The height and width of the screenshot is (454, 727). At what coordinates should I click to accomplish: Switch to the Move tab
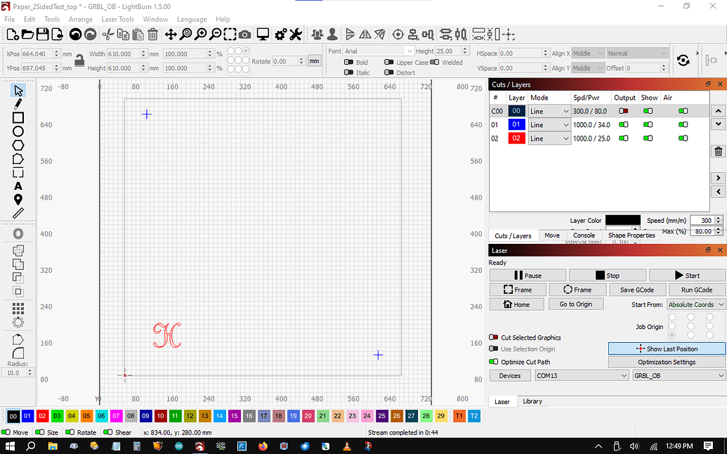[551, 235]
